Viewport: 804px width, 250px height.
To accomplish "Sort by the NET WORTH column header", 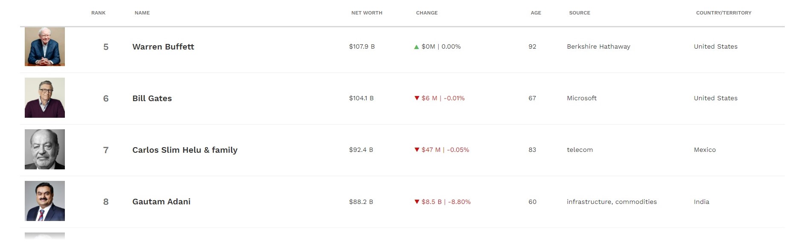I will click(367, 13).
